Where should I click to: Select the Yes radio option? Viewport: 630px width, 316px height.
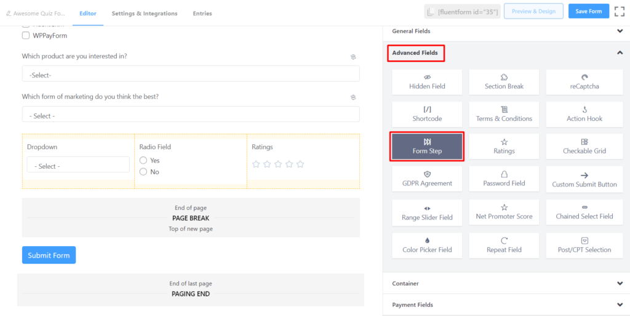click(x=143, y=160)
